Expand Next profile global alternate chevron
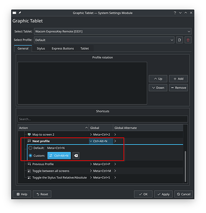This screenshot has width=206, height=213. [115, 141]
